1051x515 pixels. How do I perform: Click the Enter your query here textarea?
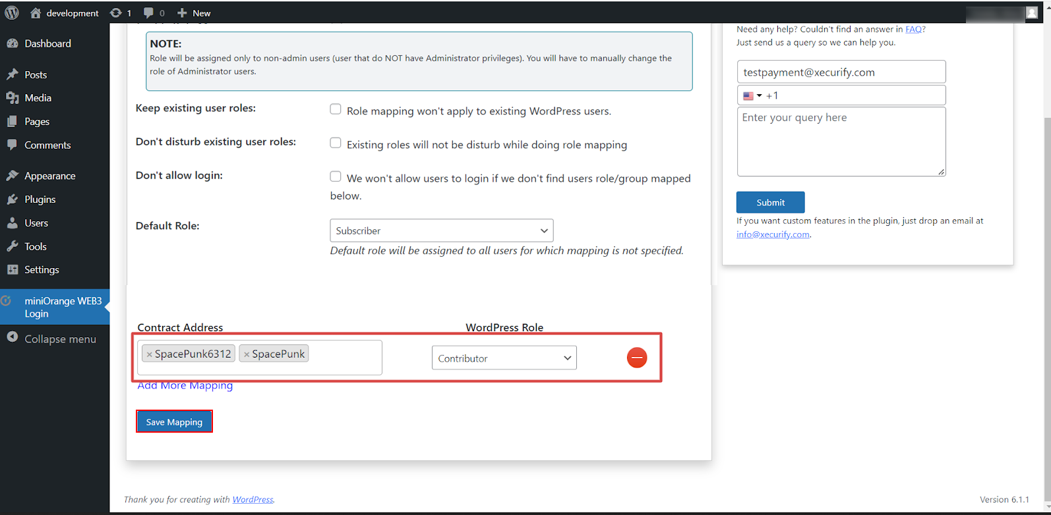coord(841,142)
